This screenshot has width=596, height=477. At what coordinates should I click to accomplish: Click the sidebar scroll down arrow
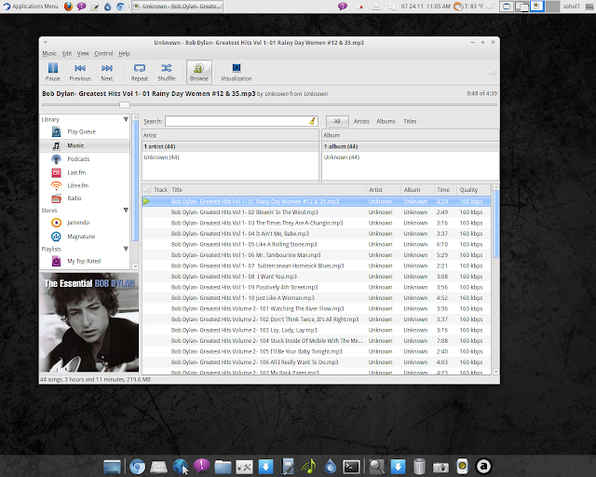coord(134,266)
